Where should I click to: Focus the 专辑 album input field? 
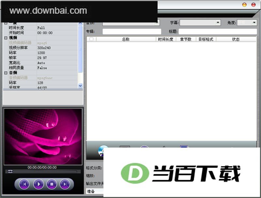pos(132,32)
